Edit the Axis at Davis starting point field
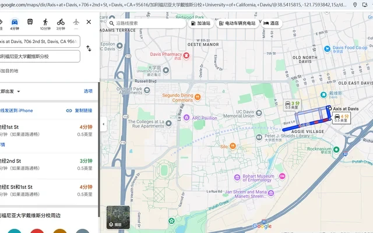This screenshot has height=233, width=373. coord(40,41)
